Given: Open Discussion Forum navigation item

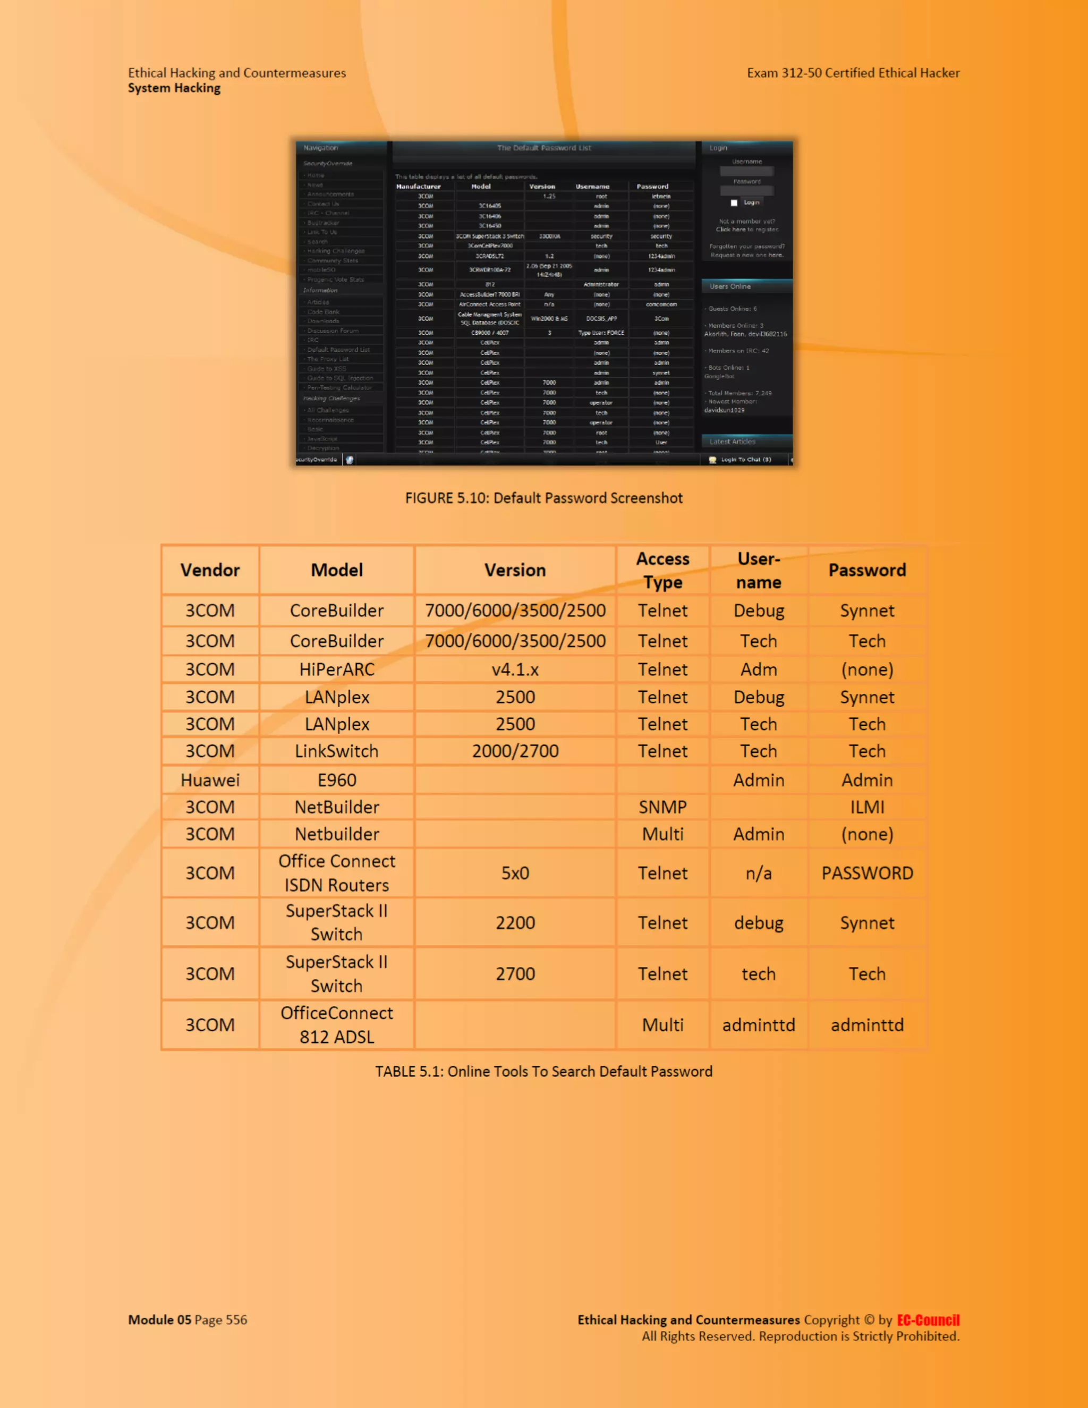Looking at the screenshot, I should pos(333,330).
